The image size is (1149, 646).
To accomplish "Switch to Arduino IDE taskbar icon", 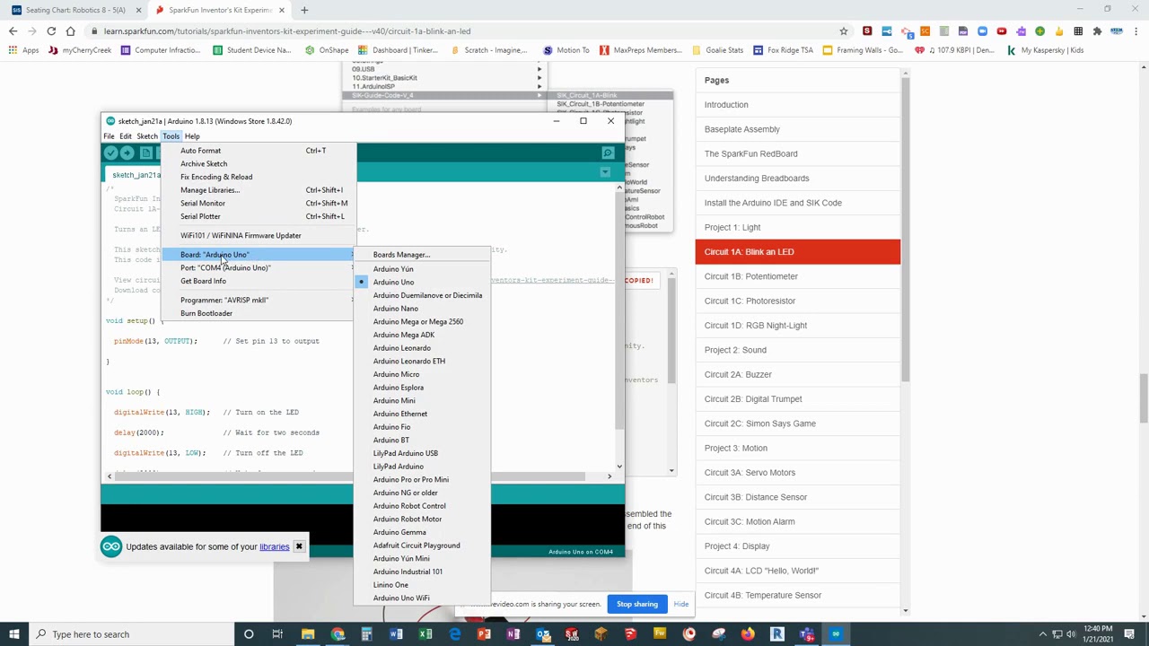I will click(836, 634).
